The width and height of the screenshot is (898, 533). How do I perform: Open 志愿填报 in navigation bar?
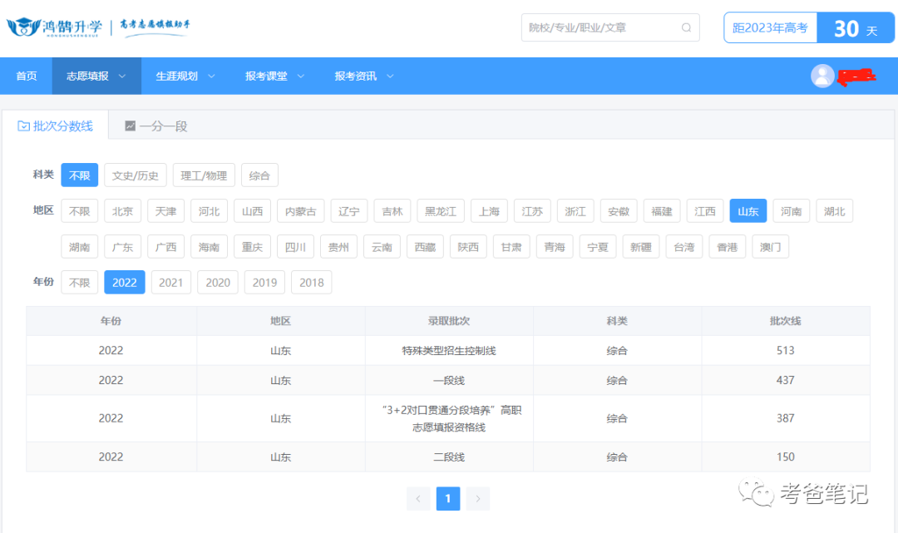click(96, 76)
